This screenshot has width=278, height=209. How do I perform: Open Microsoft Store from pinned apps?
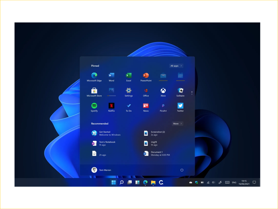tap(94, 92)
